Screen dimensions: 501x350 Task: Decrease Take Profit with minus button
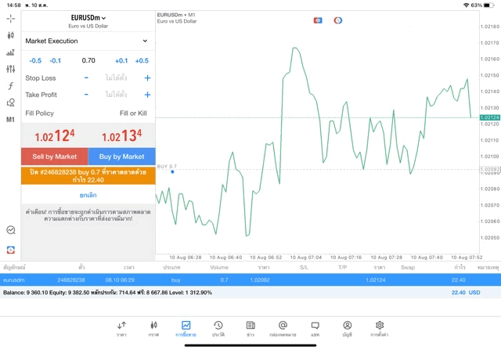pyautogui.click(x=86, y=95)
